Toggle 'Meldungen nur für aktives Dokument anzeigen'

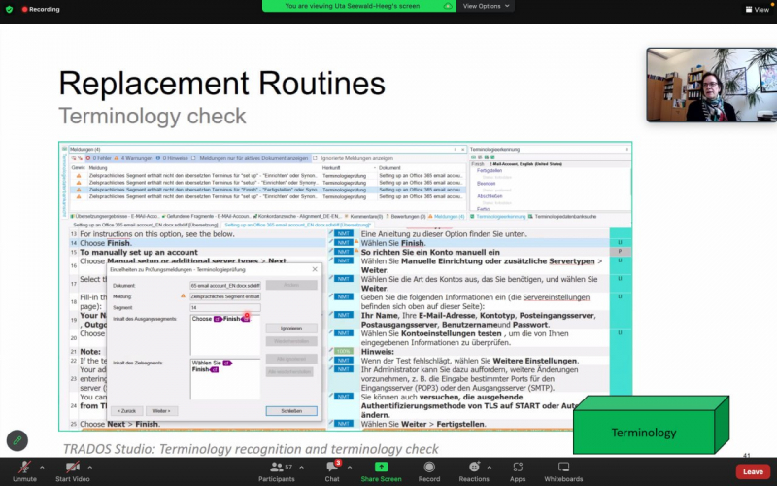coord(250,158)
